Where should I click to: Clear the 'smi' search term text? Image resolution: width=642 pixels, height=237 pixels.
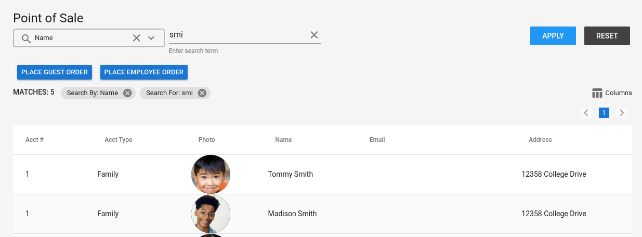[x=314, y=35]
